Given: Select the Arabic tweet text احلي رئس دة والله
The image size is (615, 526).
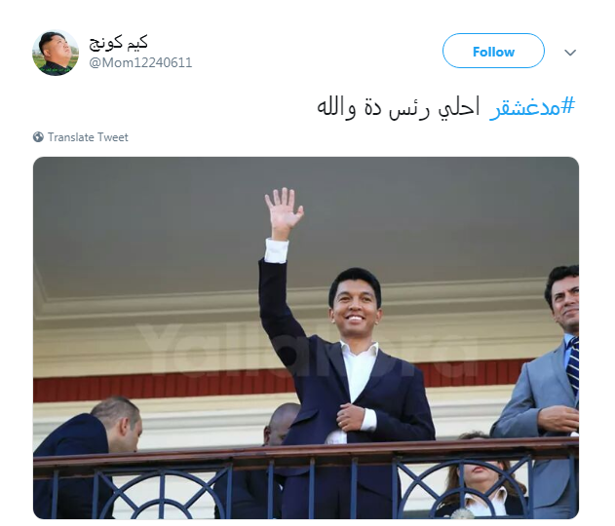Looking at the screenshot, I should tap(399, 107).
